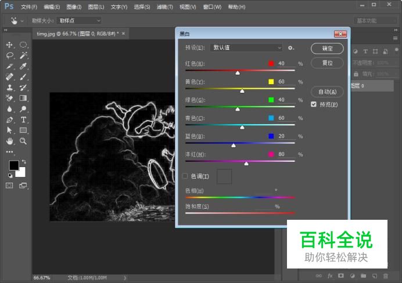This screenshot has width=402, height=283.
Task: Open preset options gear in Black & White dialog
Action: tap(290, 48)
